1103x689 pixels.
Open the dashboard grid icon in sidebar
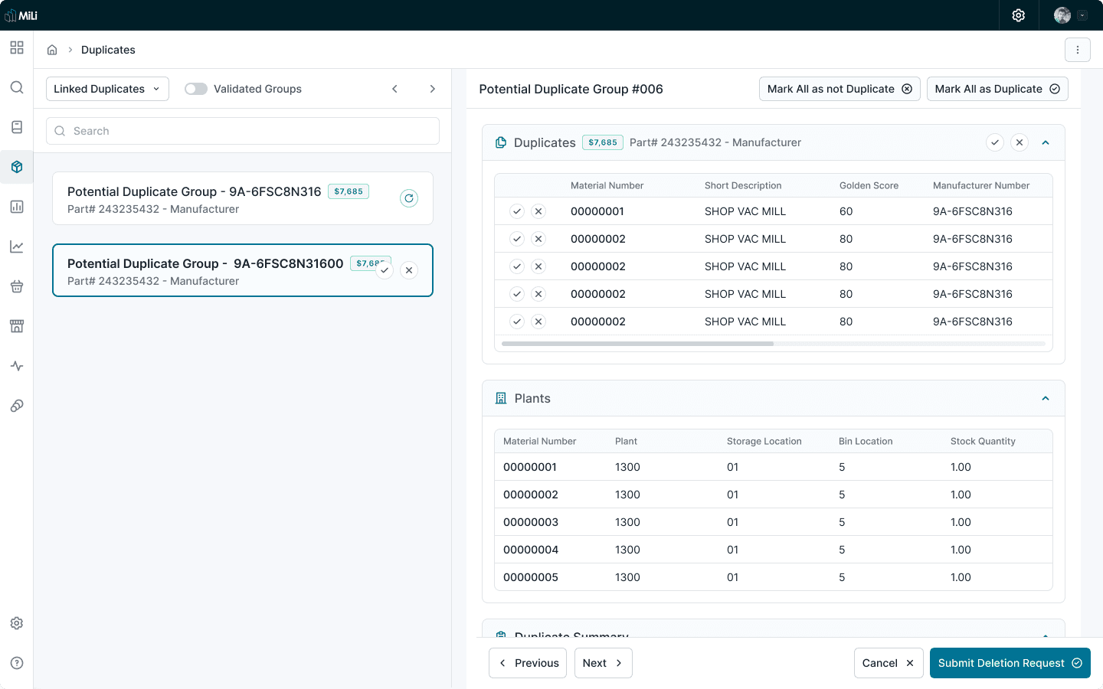(x=17, y=47)
